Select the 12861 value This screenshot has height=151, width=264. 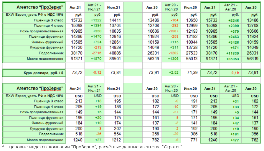[115, 42]
